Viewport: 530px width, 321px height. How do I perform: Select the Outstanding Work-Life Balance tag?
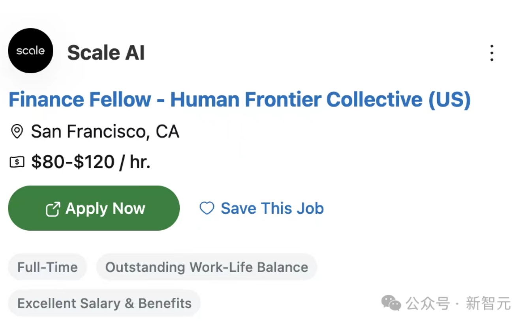tap(207, 267)
